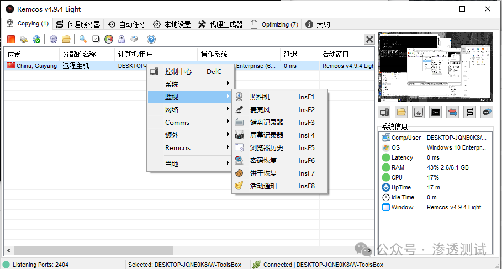Click the yellow folder toolbar icon
The image size is (502, 269).
point(66,39)
